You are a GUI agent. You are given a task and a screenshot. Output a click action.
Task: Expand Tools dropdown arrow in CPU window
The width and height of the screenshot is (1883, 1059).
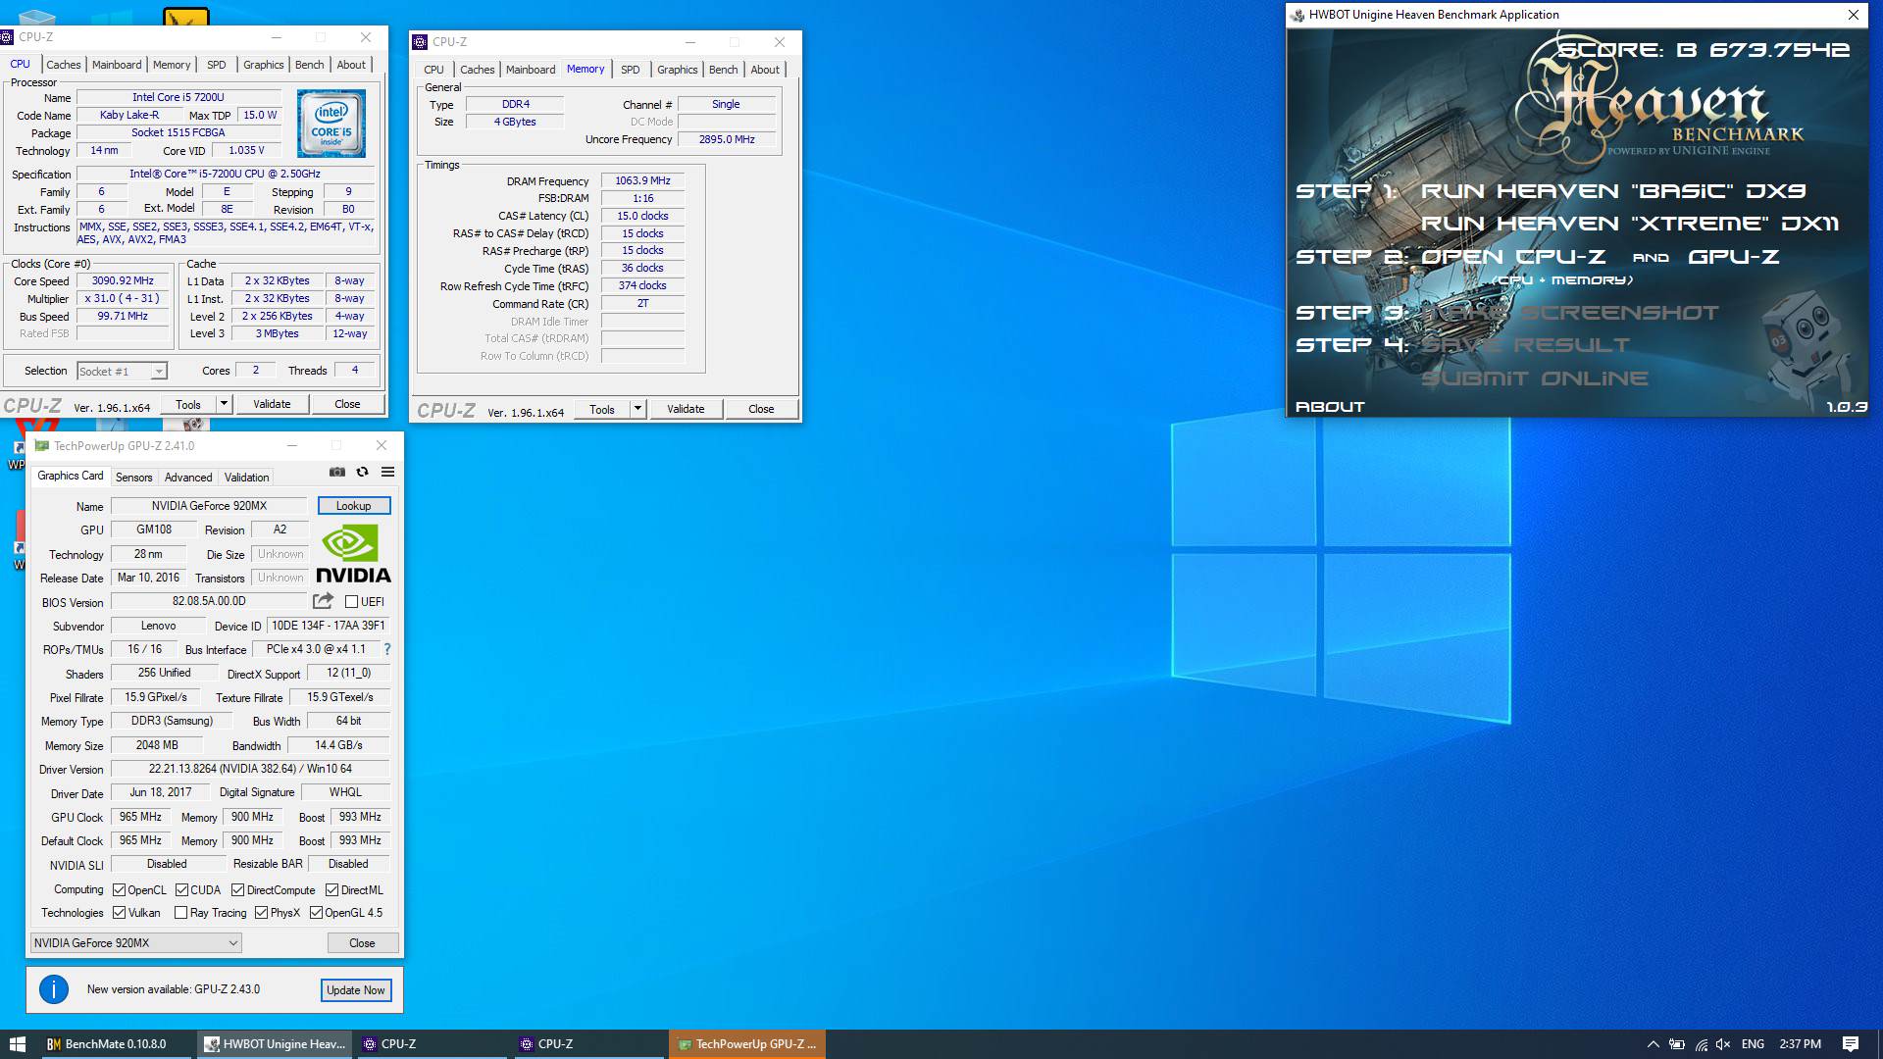224,404
